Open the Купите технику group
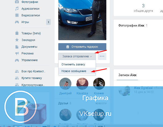 pos(32,78)
